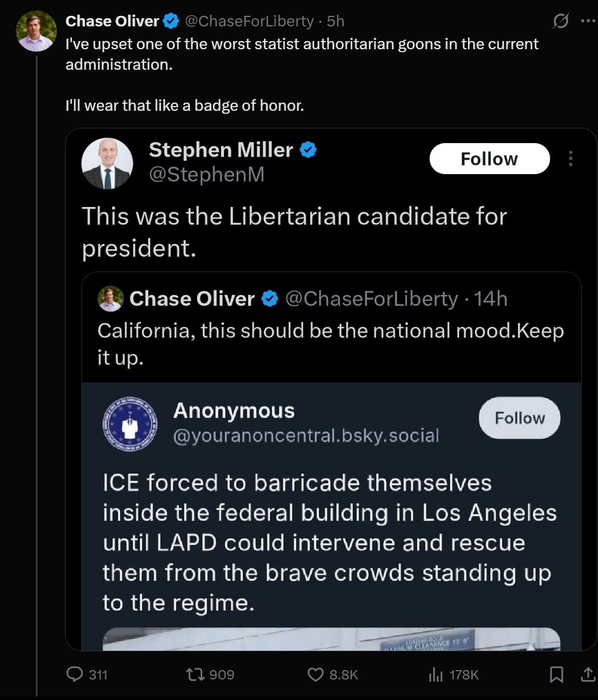
Task: Open Stephen Miller post's vertical dots menu
Action: (570, 159)
